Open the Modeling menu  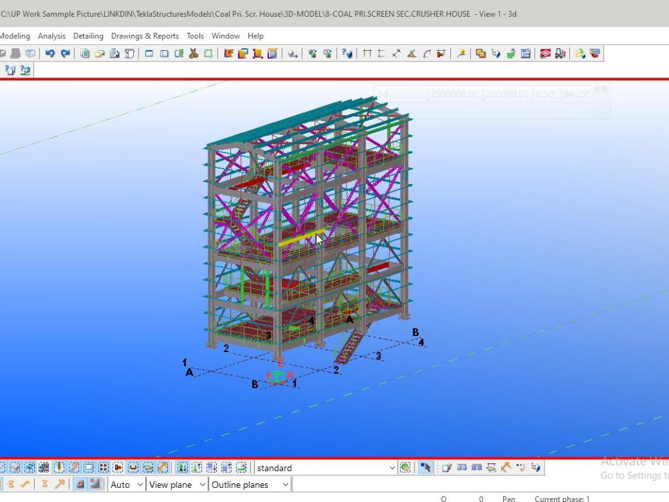point(15,36)
